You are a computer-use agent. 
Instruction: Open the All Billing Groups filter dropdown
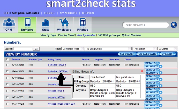(x=108, y=49)
